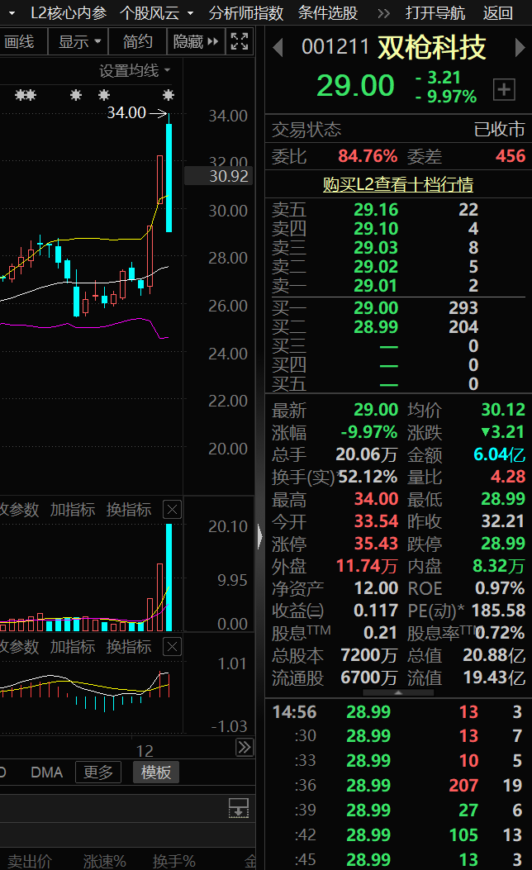Click the 更多 indicators button

click(98, 773)
